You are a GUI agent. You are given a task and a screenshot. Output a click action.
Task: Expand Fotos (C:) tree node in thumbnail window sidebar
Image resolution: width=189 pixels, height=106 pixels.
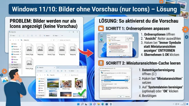37,93
